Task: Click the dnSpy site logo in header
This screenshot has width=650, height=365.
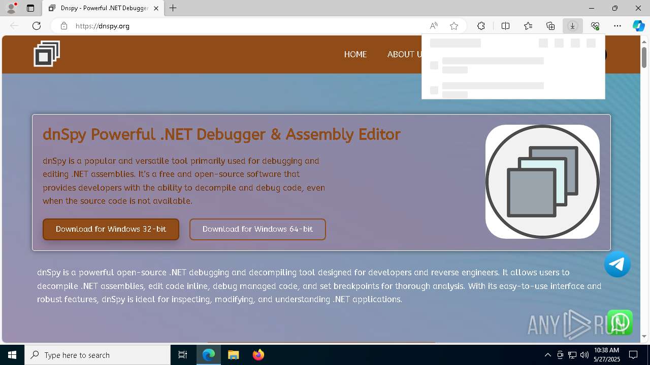Action: pyautogui.click(x=47, y=54)
